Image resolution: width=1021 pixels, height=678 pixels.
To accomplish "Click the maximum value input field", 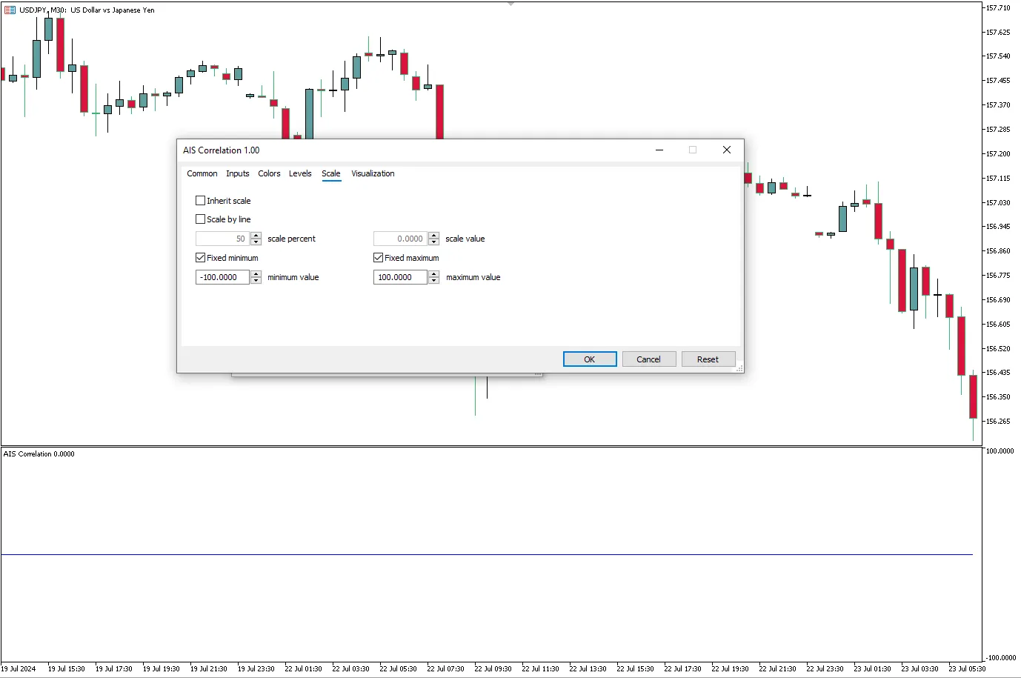I will pos(401,277).
